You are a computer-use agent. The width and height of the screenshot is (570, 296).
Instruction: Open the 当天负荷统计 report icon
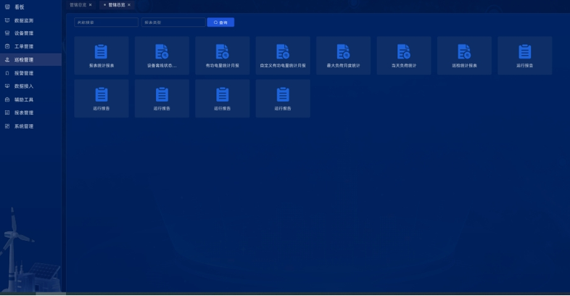pos(404,52)
